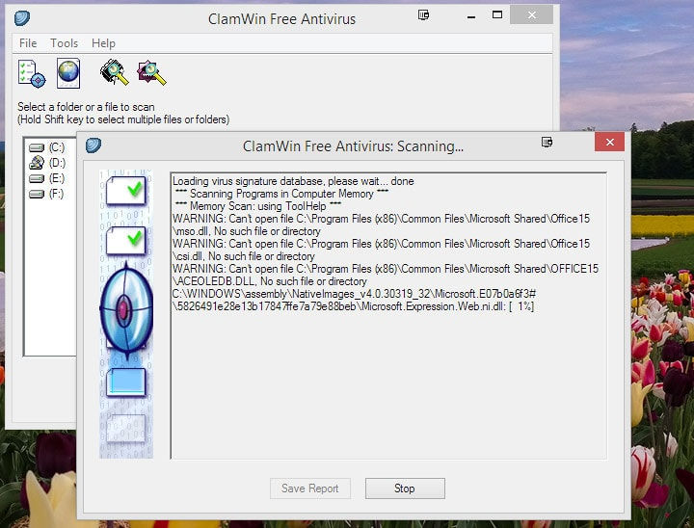
Task: Open the Preferences checklist toolbar icon
Action: tap(32, 74)
